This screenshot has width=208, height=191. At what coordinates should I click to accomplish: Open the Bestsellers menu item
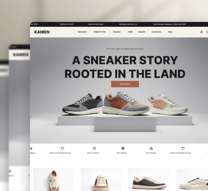click(82, 32)
